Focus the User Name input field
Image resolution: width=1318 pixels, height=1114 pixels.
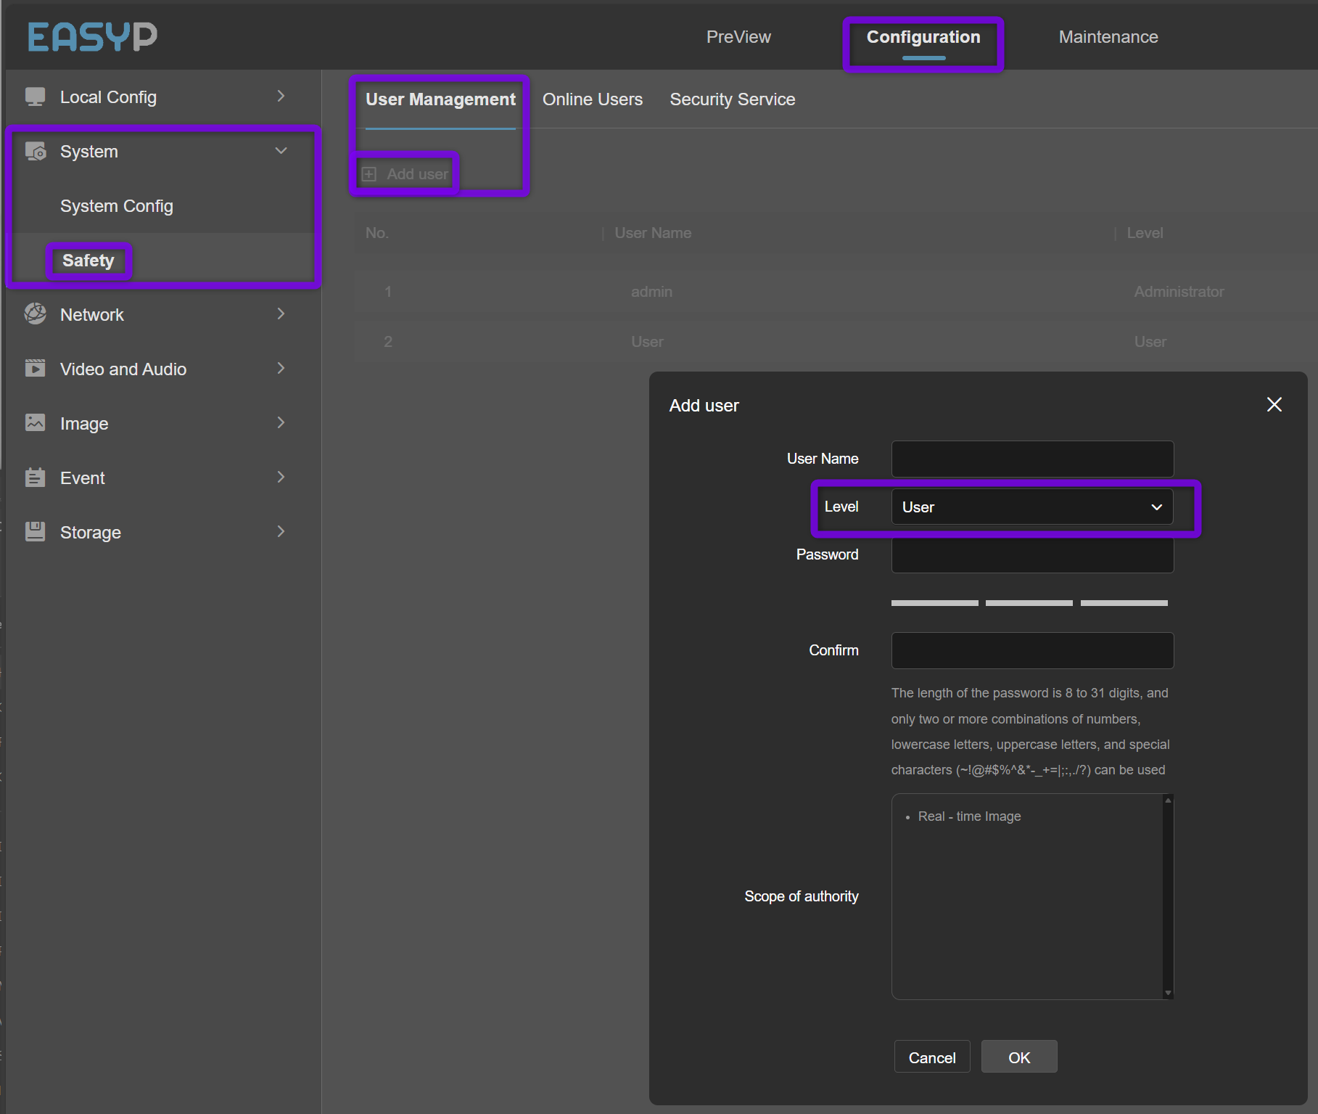point(1032,459)
